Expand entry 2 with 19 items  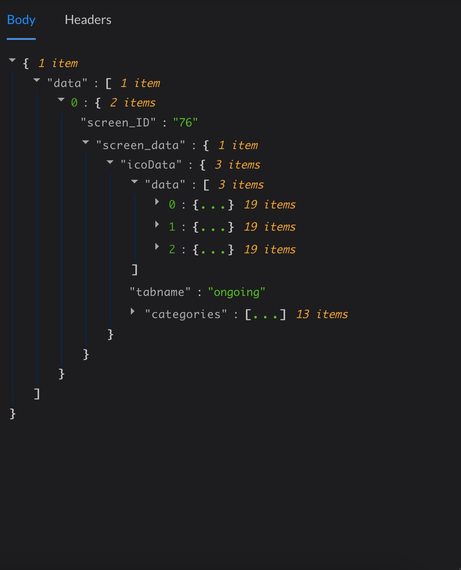coord(157,246)
